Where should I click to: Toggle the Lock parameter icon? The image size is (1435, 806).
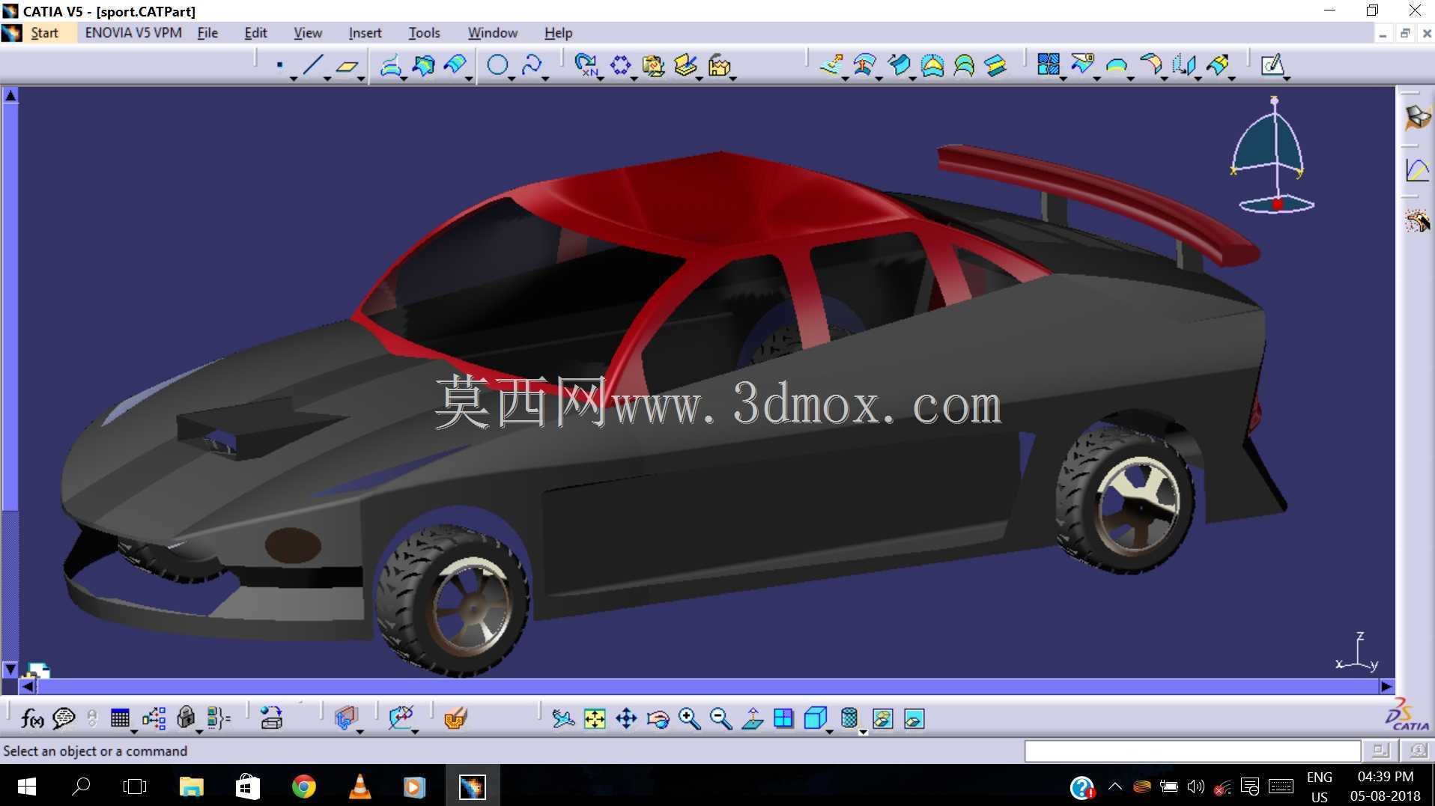186,718
